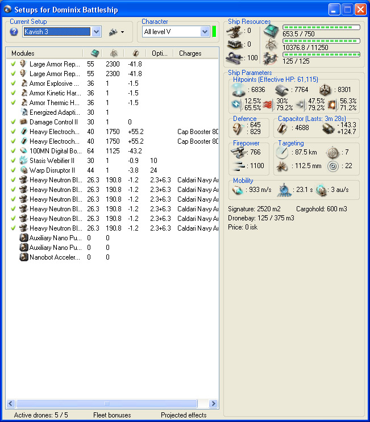This screenshot has width=370, height=422.
Task: Sort by the Opti... column header
Action: (x=159, y=53)
